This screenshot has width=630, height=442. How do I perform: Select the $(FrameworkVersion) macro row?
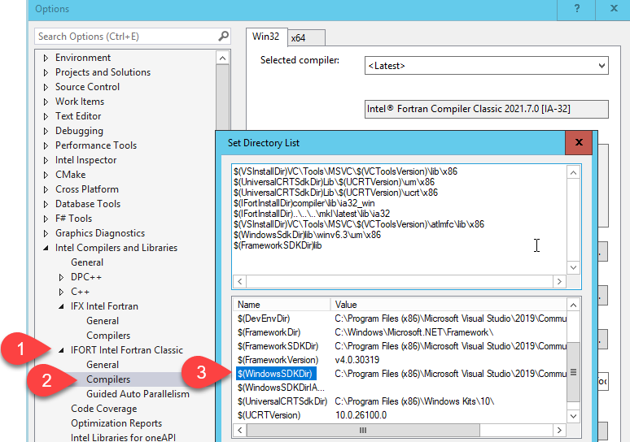point(400,360)
